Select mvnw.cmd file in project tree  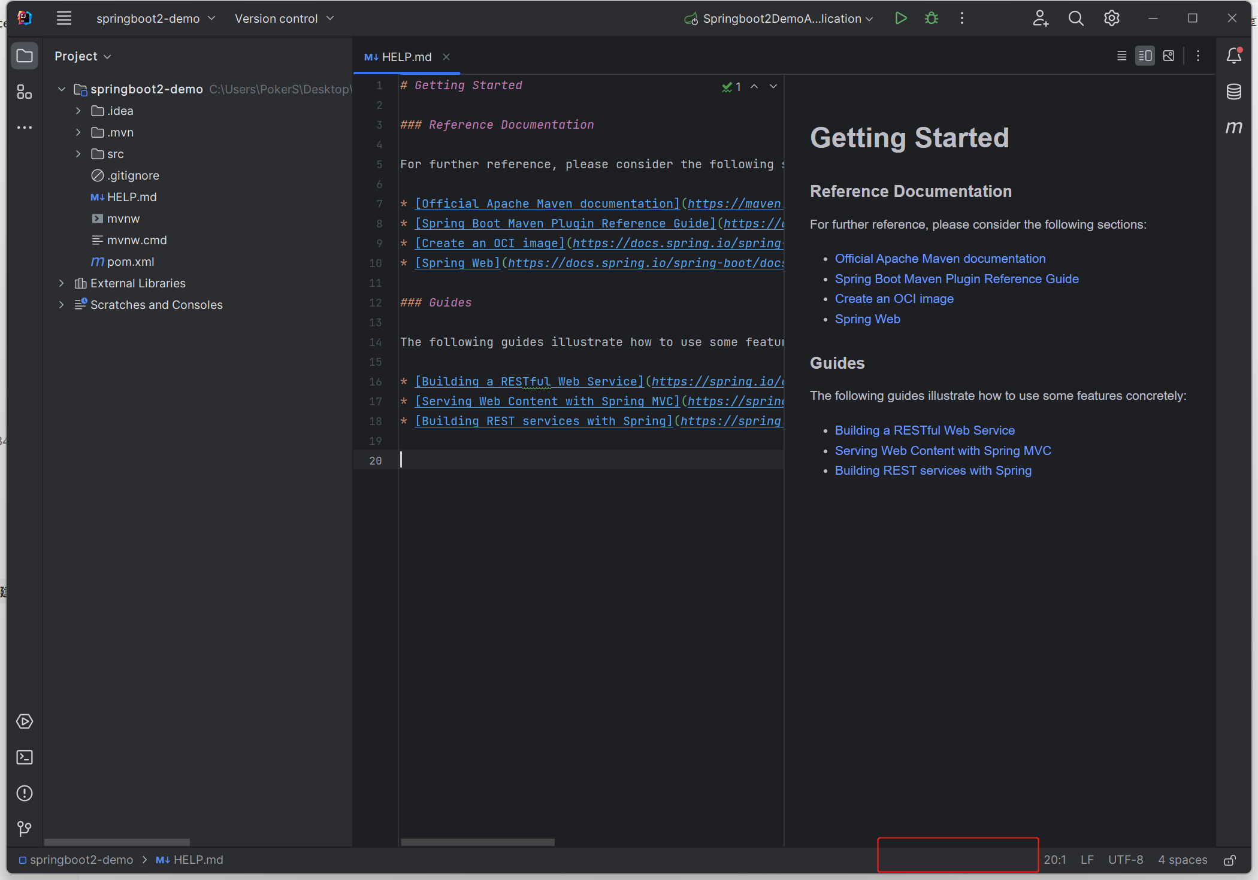(x=129, y=240)
